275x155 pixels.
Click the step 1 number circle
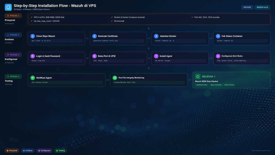(x=32, y=36)
